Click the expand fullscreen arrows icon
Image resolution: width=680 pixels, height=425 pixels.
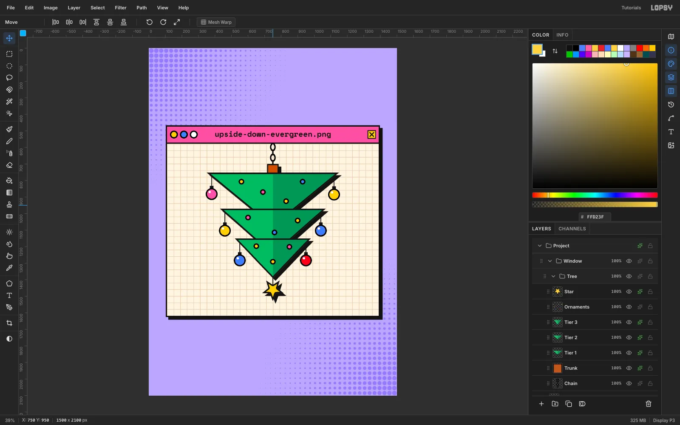pos(177,22)
